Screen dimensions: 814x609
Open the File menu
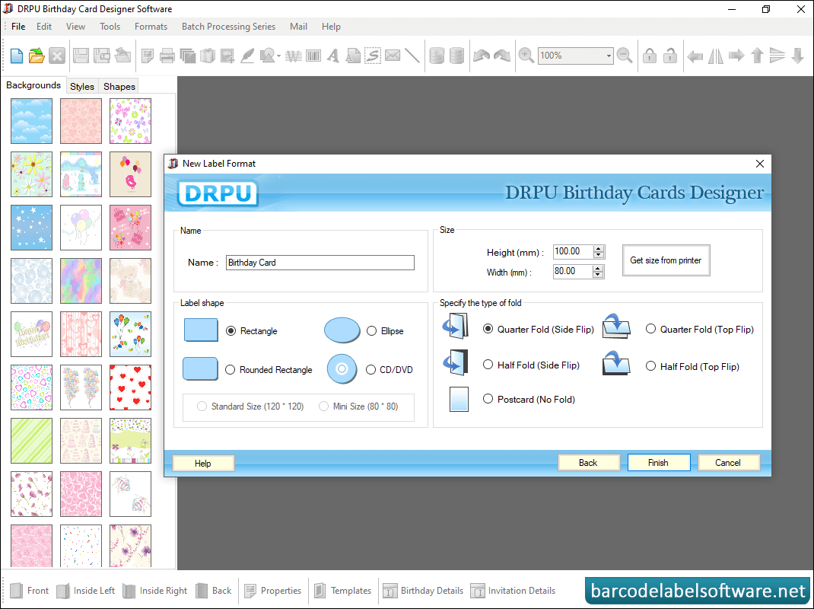tap(18, 27)
